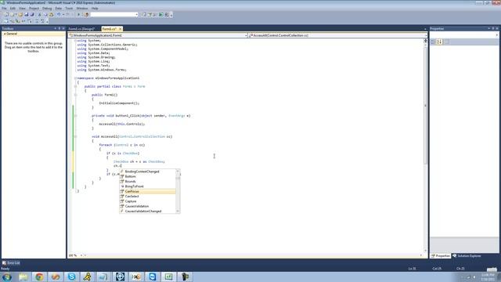Open the View menu
Screen dimensions: 501x282
(22, 8)
